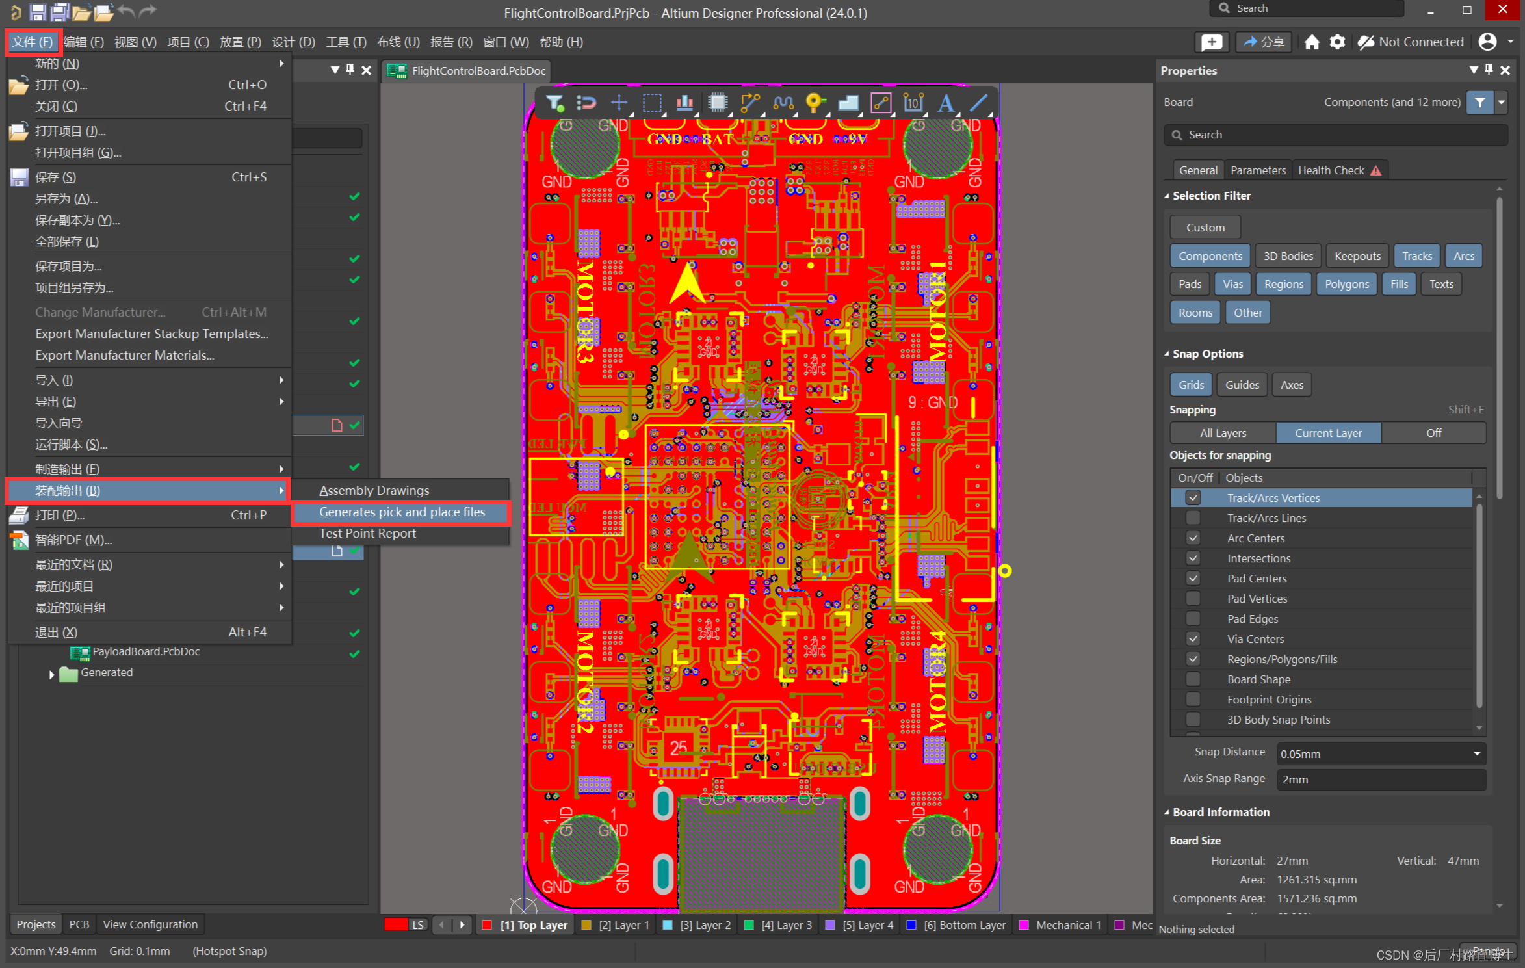Screen dimensions: 1525x968
Task: Click the blue selection filter funnel button
Action: (1480, 102)
